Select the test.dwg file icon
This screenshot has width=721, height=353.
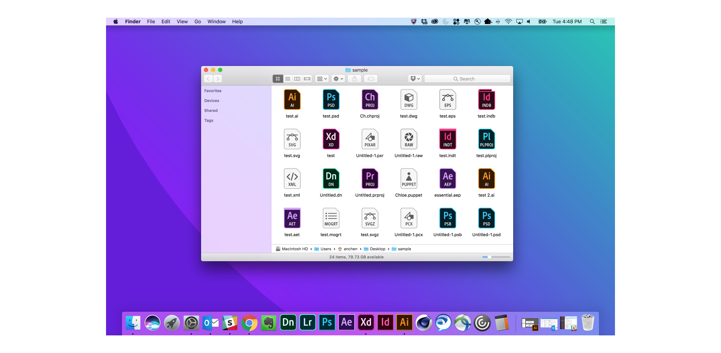[409, 100]
